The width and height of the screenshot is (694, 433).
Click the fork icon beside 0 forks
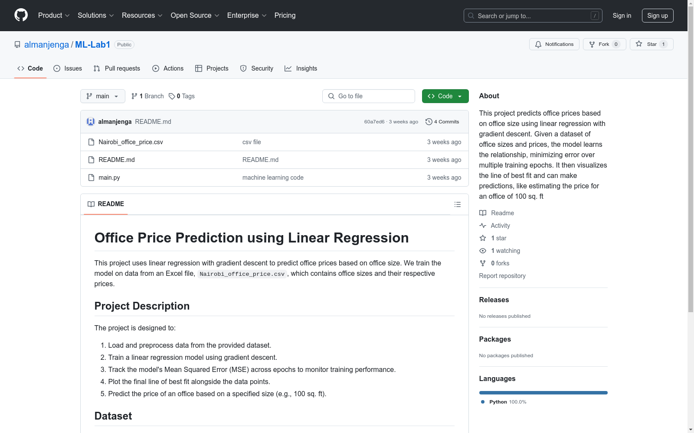point(483,263)
